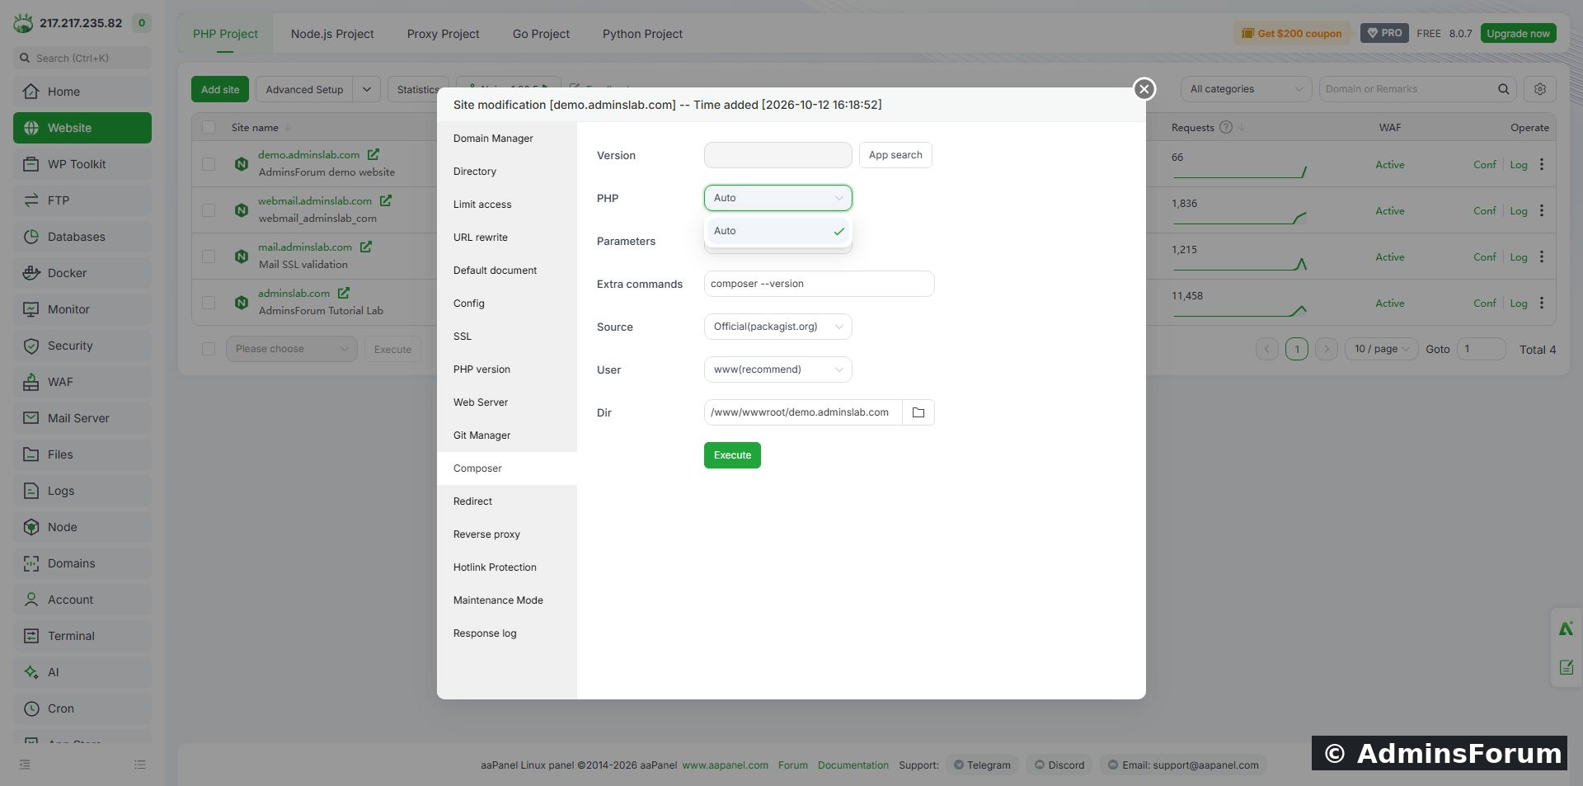The height and width of the screenshot is (786, 1583).
Task: Open Files section
Action: 82,454
